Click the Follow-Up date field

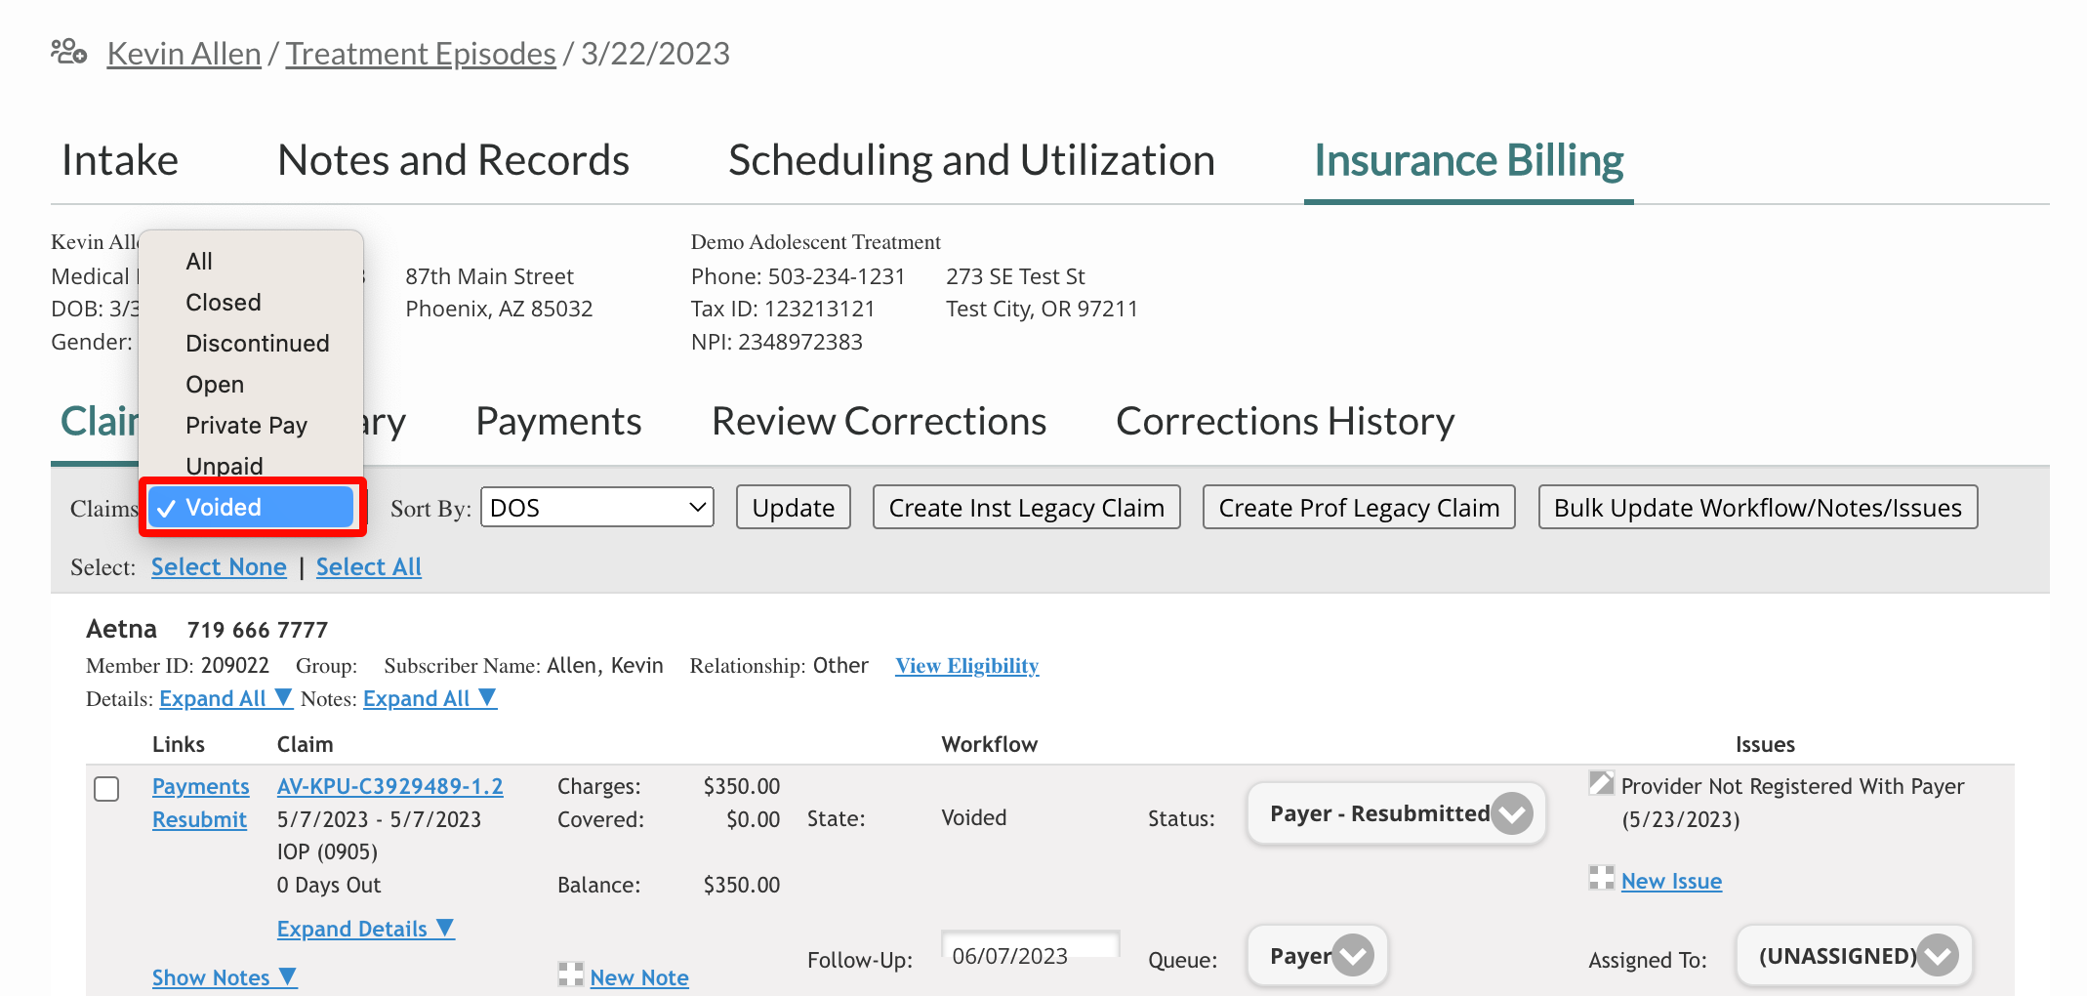click(x=1030, y=955)
